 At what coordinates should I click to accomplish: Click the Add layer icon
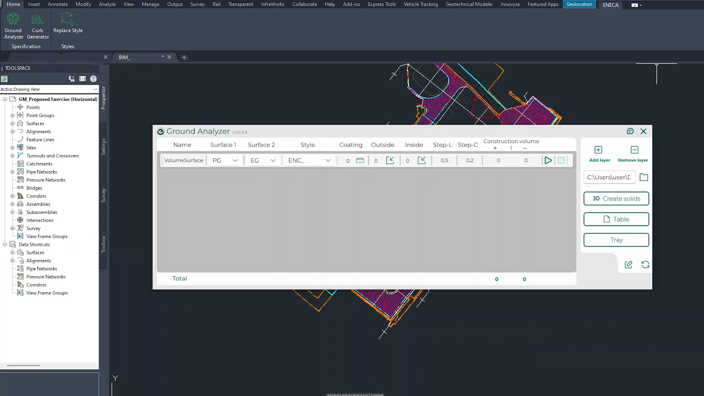click(x=598, y=150)
